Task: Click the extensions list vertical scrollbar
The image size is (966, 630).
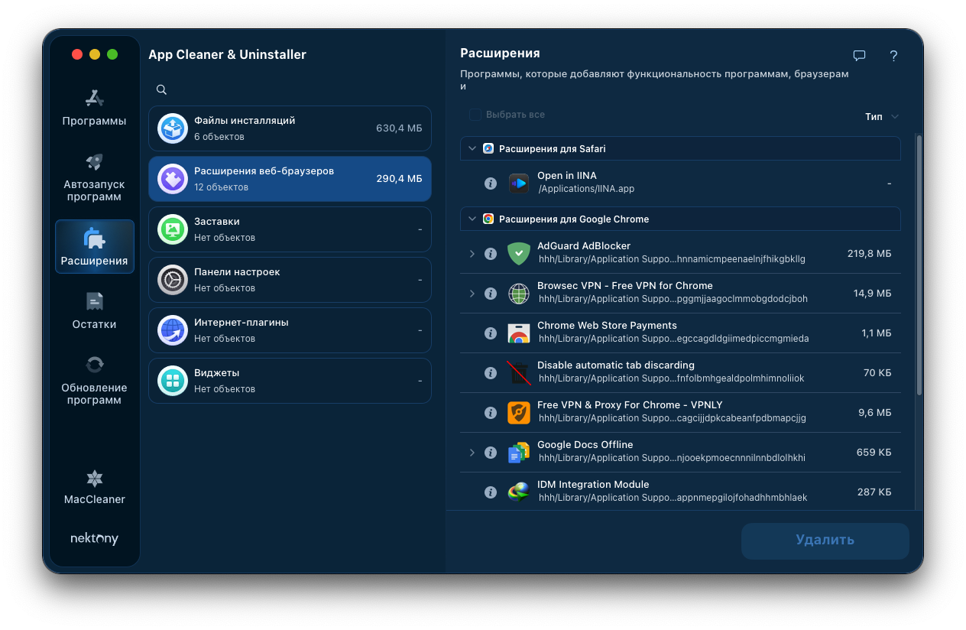Action: click(x=919, y=265)
